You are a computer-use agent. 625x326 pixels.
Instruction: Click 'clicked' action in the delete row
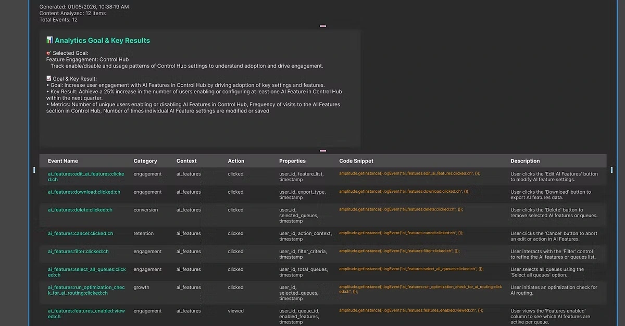tap(235, 210)
